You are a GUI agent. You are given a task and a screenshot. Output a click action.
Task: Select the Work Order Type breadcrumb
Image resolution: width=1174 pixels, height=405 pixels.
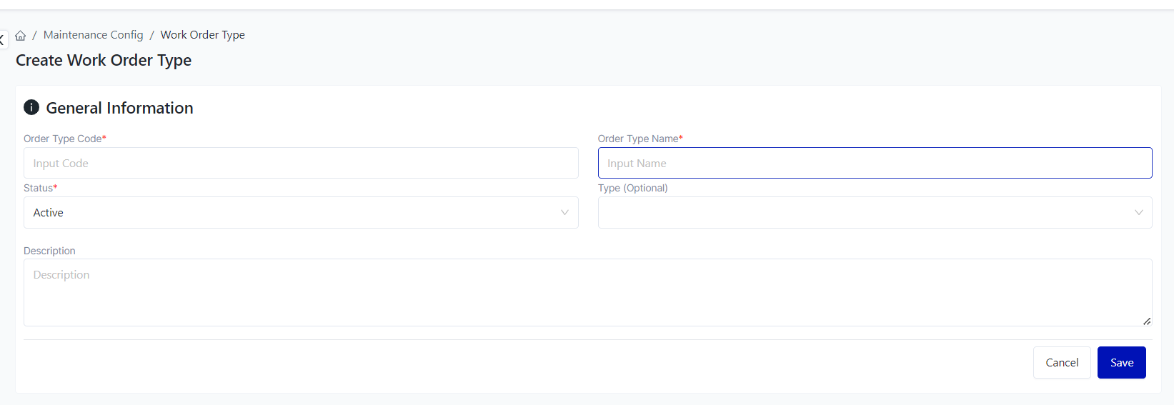202,35
